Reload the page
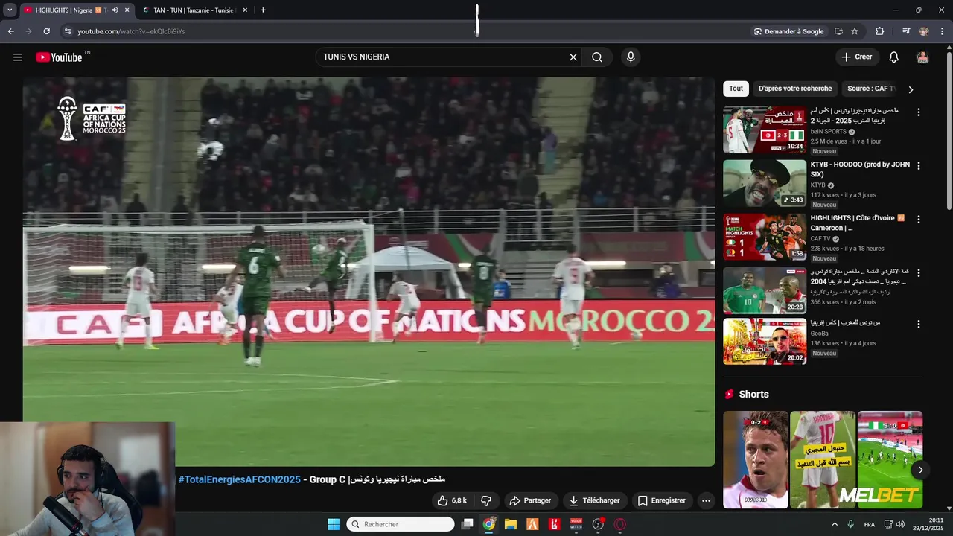Screen dimensions: 953x536 (46, 31)
